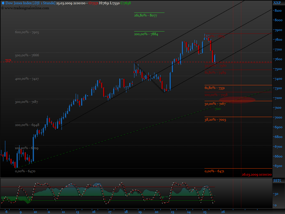Click 8000 on the price axis
This screenshot has width=285, height=214.
coord(279,20)
